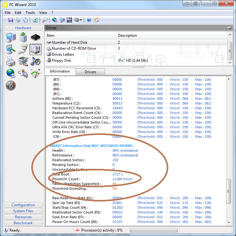Open the Benchmark category

23,223
